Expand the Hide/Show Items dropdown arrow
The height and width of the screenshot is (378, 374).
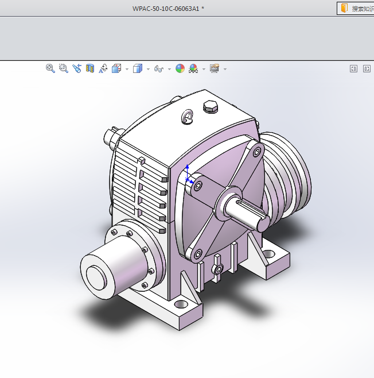169,69
